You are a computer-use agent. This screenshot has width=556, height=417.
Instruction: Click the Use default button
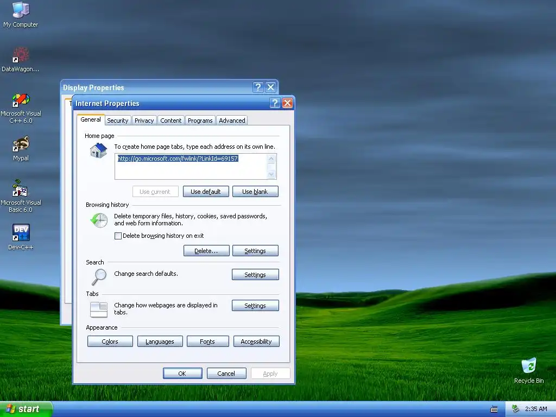tap(206, 192)
